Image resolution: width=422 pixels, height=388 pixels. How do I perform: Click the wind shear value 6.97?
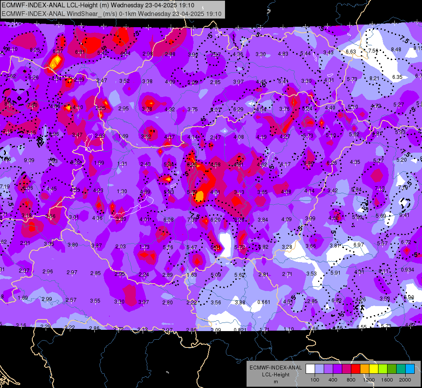click(359, 245)
